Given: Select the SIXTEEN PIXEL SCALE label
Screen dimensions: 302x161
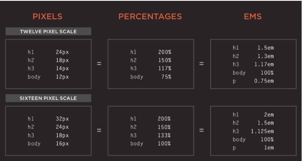Looking at the screenshot, I should point(48,98).
